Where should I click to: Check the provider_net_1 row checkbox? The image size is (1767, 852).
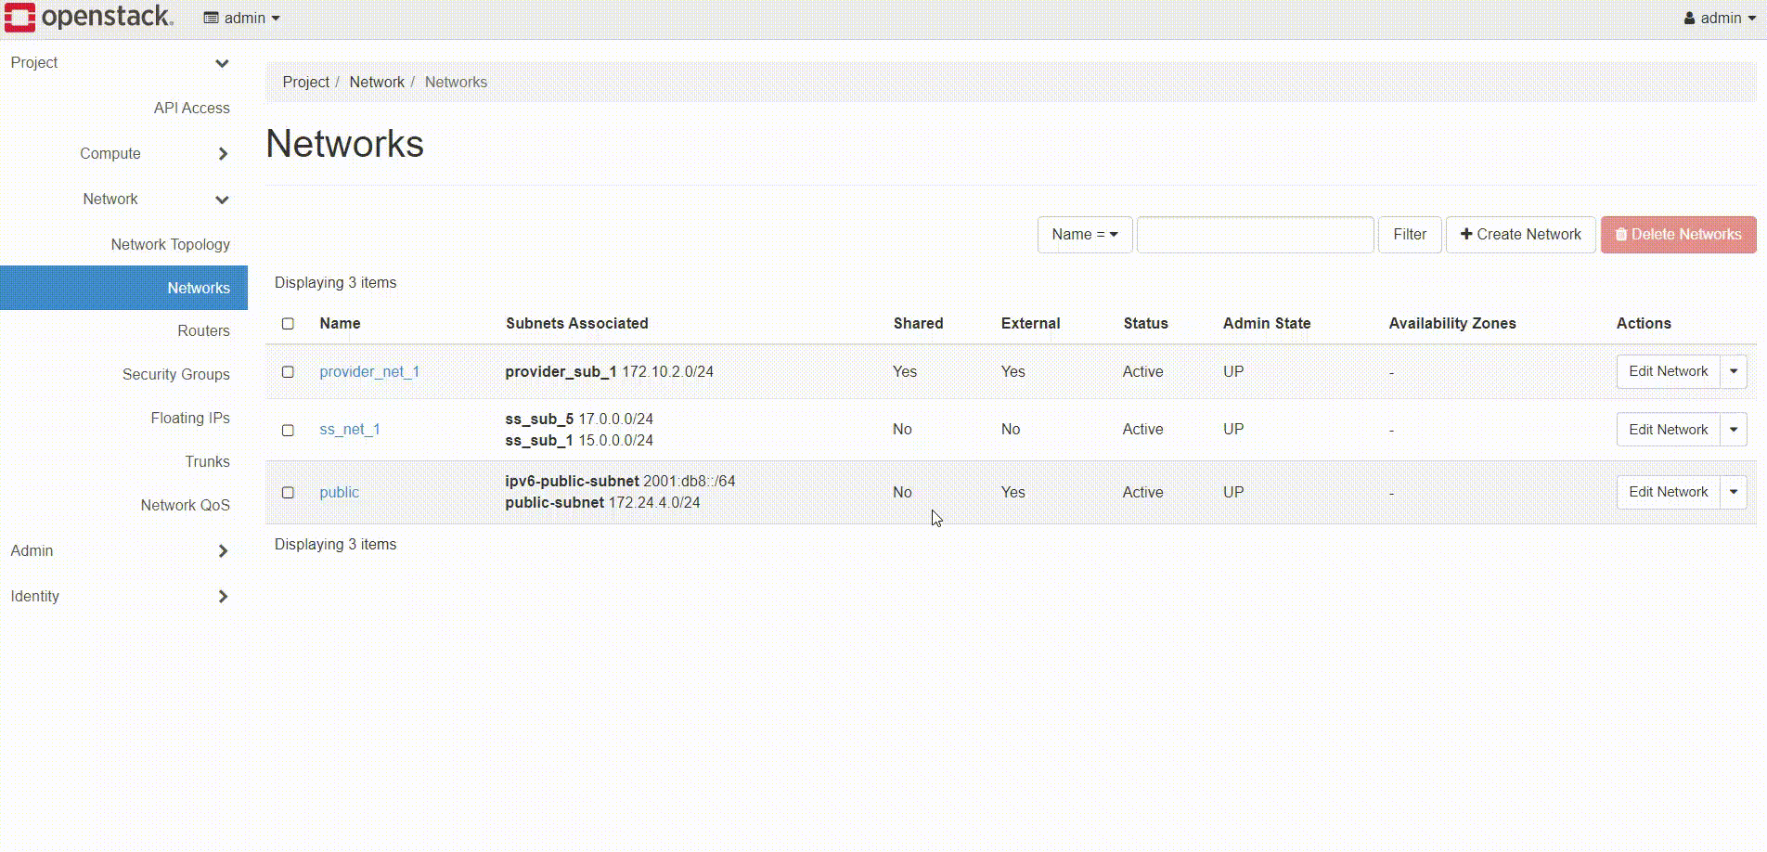tap(288, 372)
